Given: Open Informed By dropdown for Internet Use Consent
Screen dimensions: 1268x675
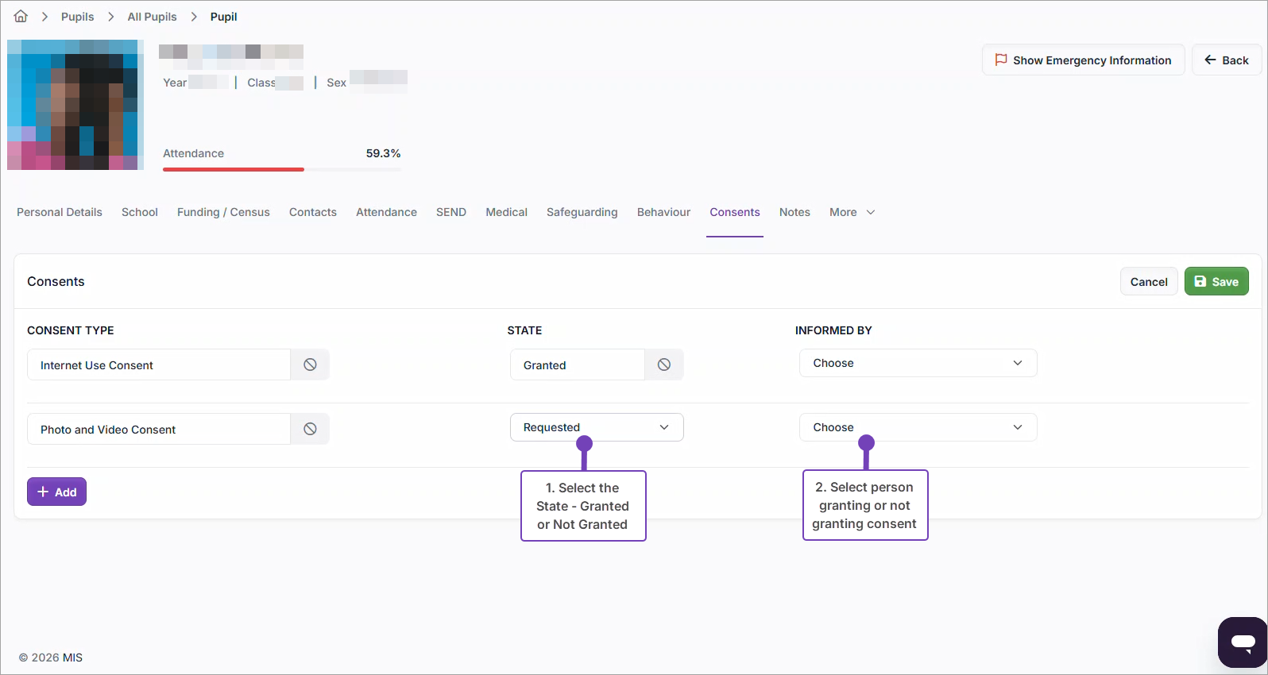Looking at the screenshot, I should click(918, 363).
